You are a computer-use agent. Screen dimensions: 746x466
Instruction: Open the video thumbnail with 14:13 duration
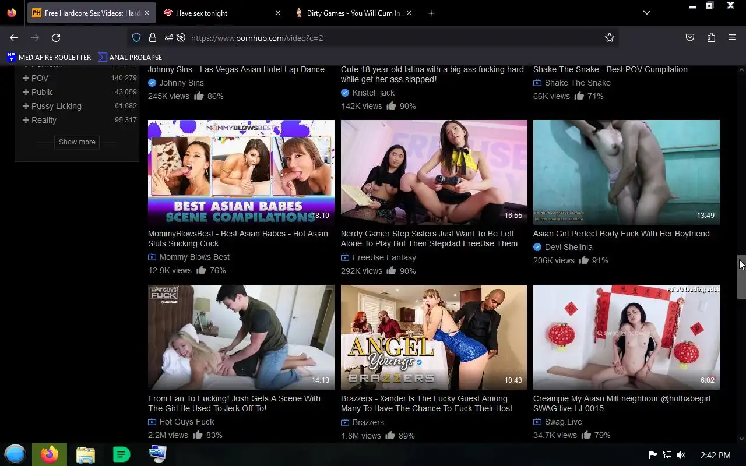tap(241, 337)
